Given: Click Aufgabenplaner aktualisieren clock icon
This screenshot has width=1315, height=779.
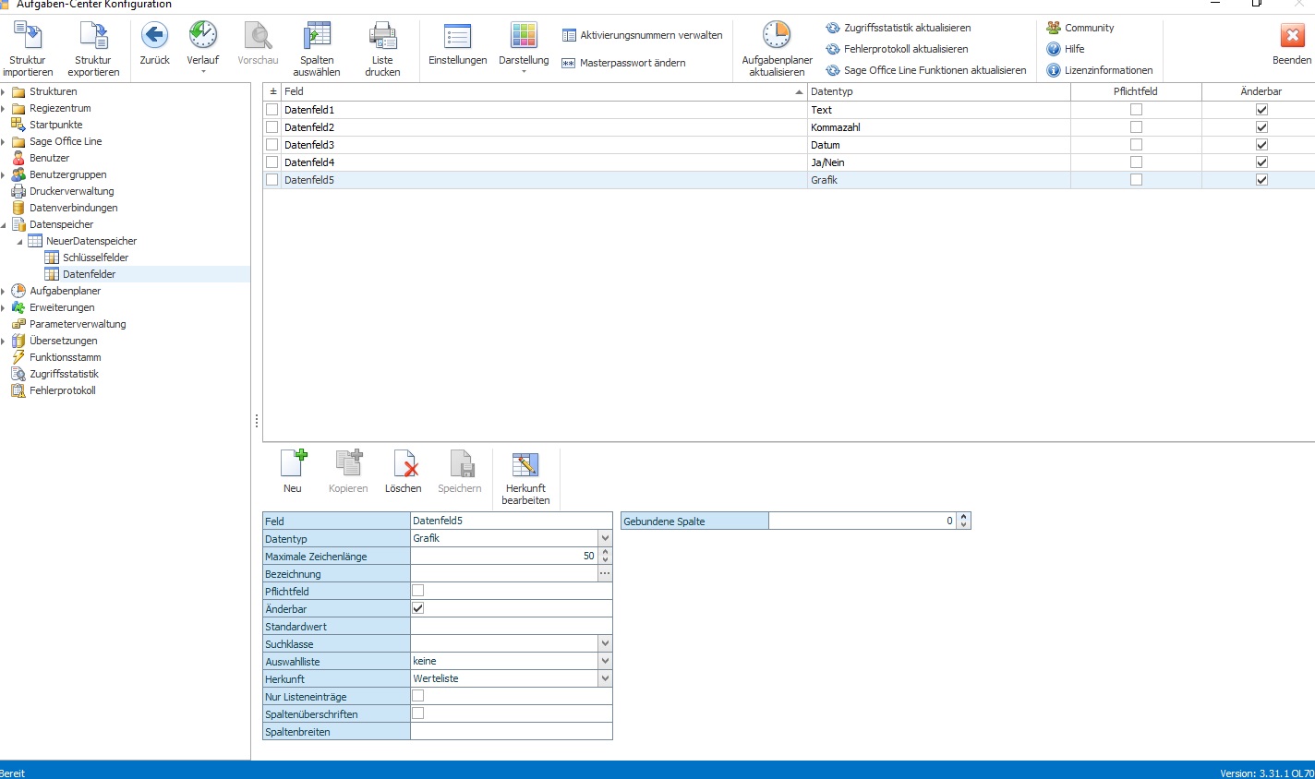Looking at the screenshot, I should [x=777, y=35].
